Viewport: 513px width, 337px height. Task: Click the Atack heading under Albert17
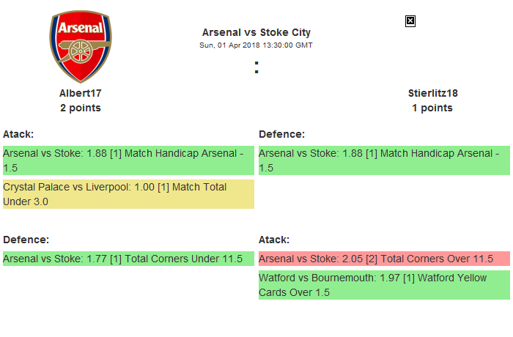pyautogui.click(x=18, y=134)
